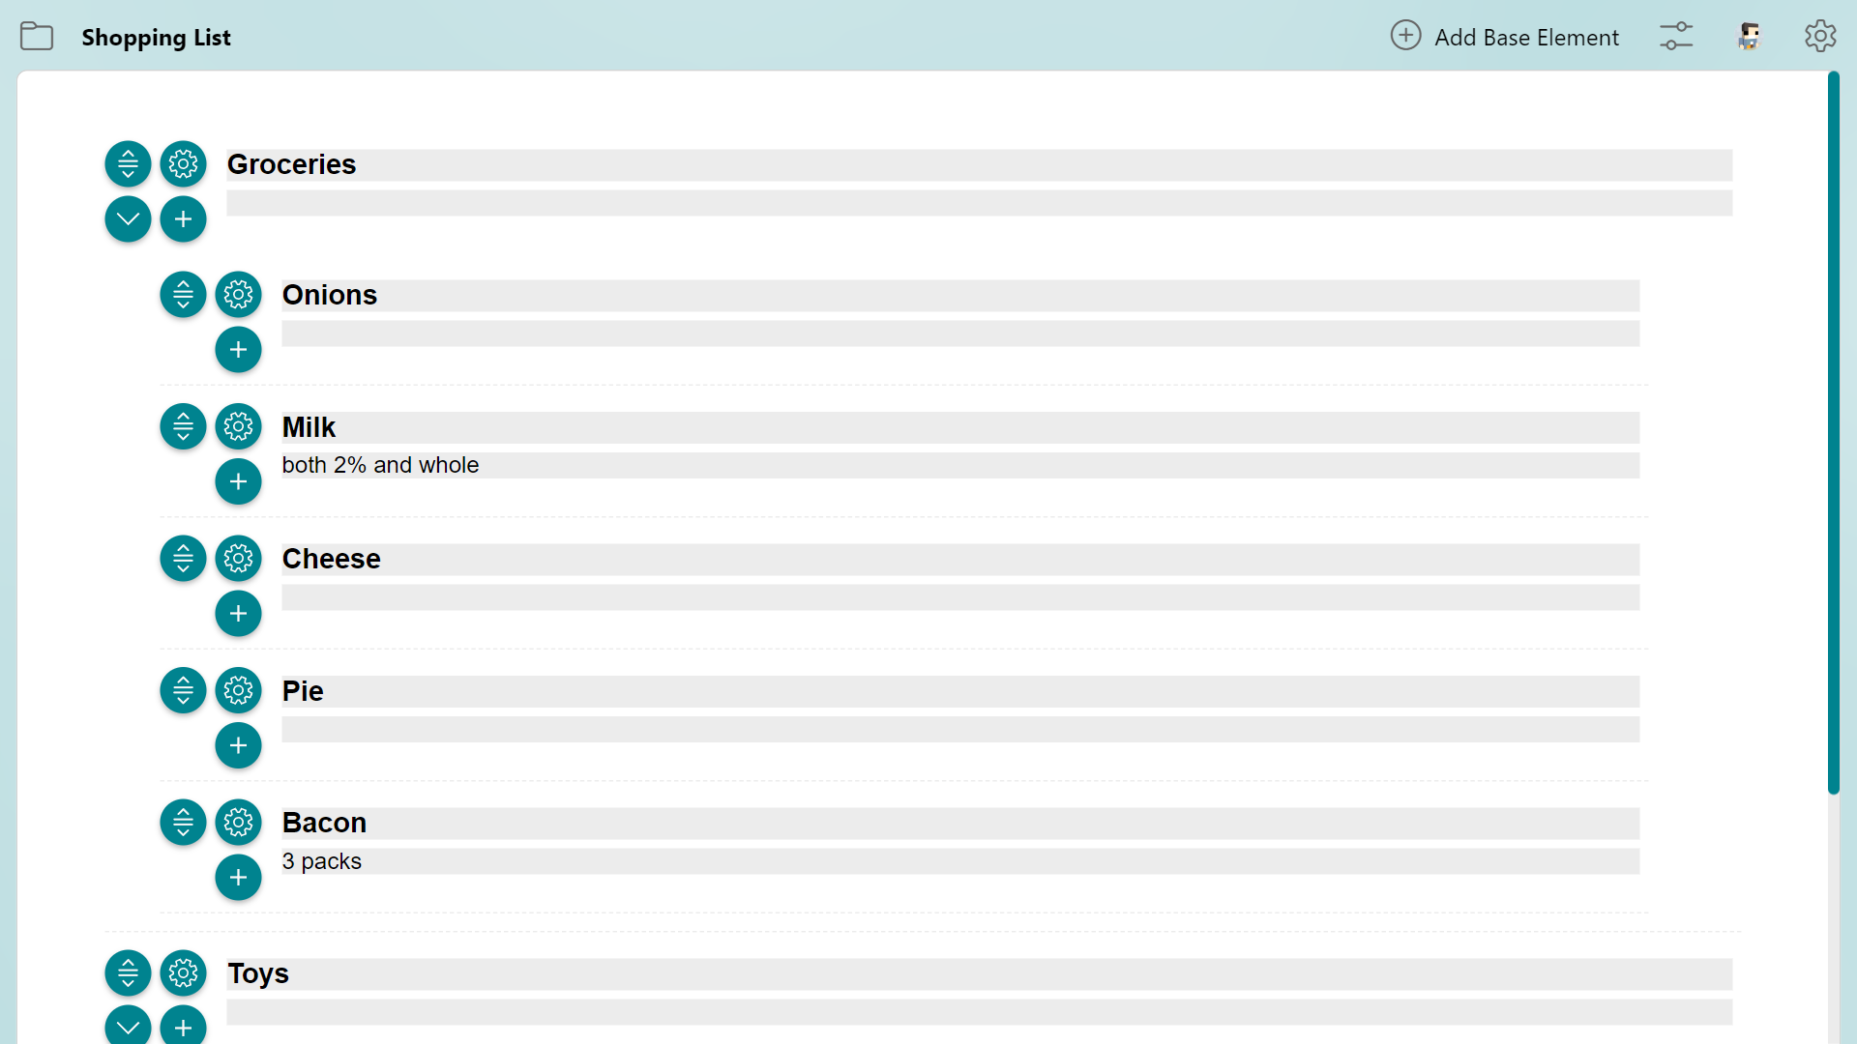Edit the Toys title field

click(x=979, y=974)
